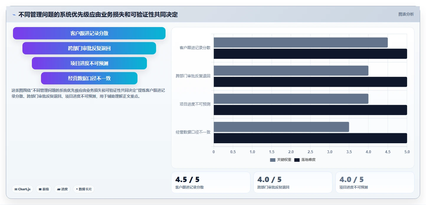The image size is (426, 205).
Task: Click the 2.5 tick on the x-axis
Action: pos(310,152)
